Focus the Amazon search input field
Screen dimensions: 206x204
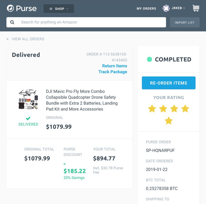pyautogui.click(x=86, y=22)
